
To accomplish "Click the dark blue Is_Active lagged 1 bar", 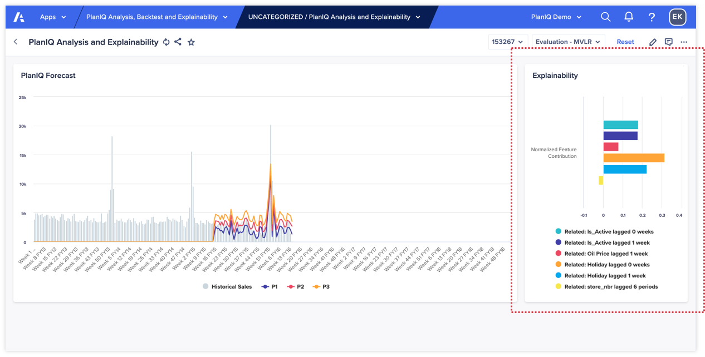I will (620, 136).
